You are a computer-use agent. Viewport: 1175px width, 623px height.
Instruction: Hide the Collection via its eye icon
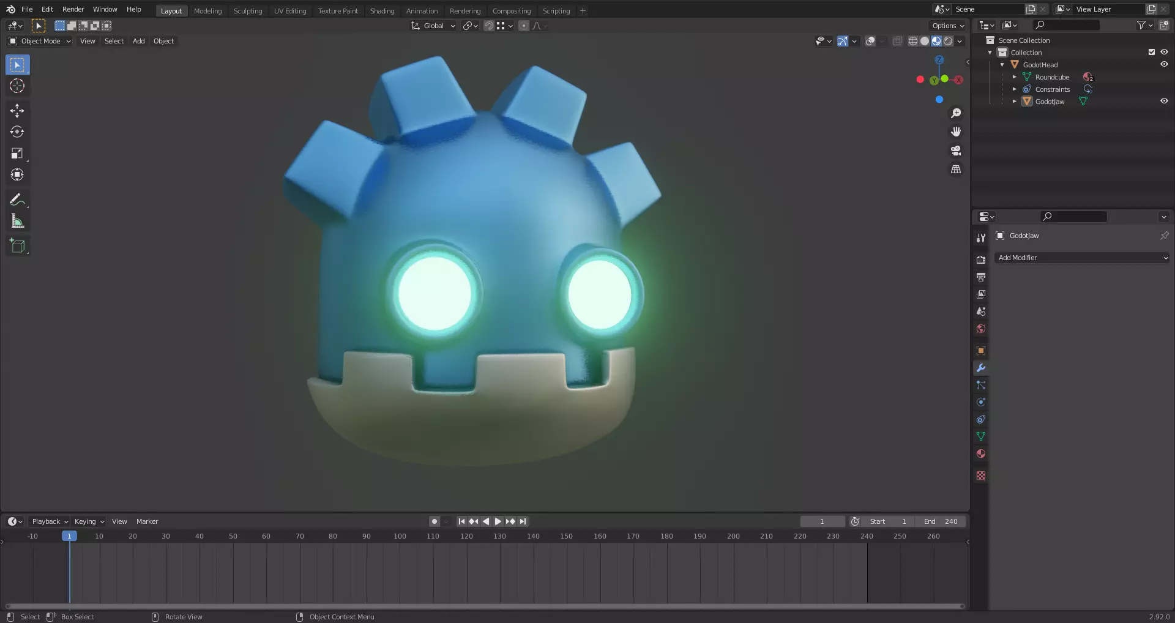(1164, 52)
